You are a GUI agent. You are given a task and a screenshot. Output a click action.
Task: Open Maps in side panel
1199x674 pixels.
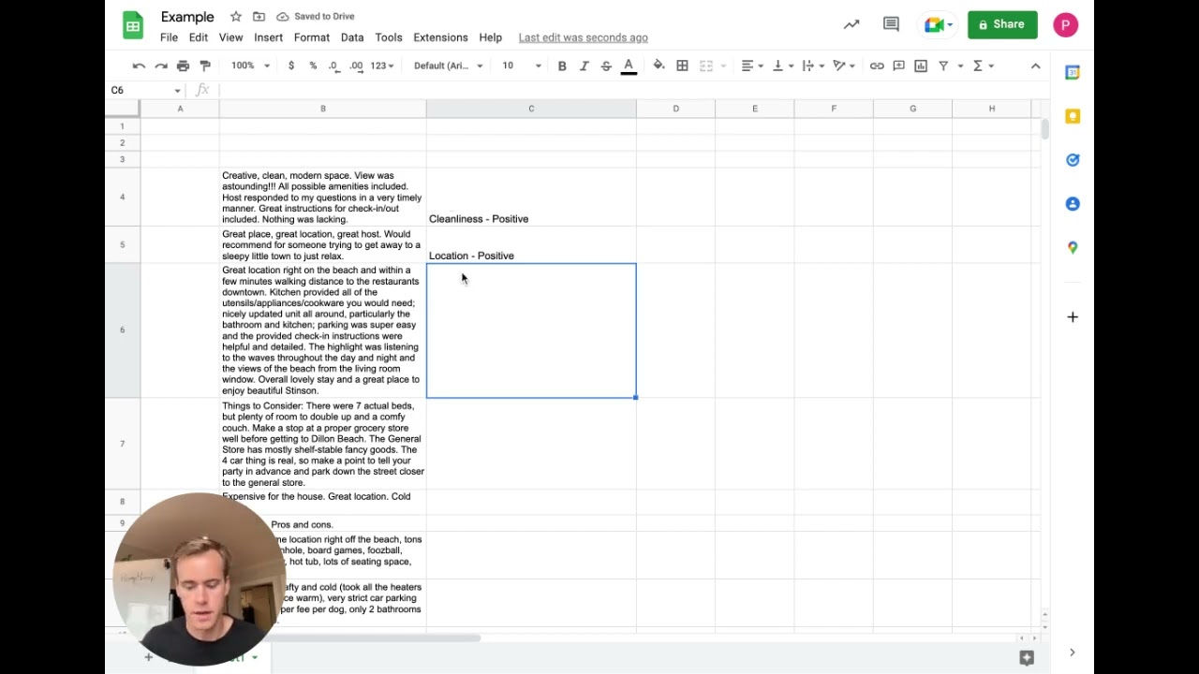1073,247
